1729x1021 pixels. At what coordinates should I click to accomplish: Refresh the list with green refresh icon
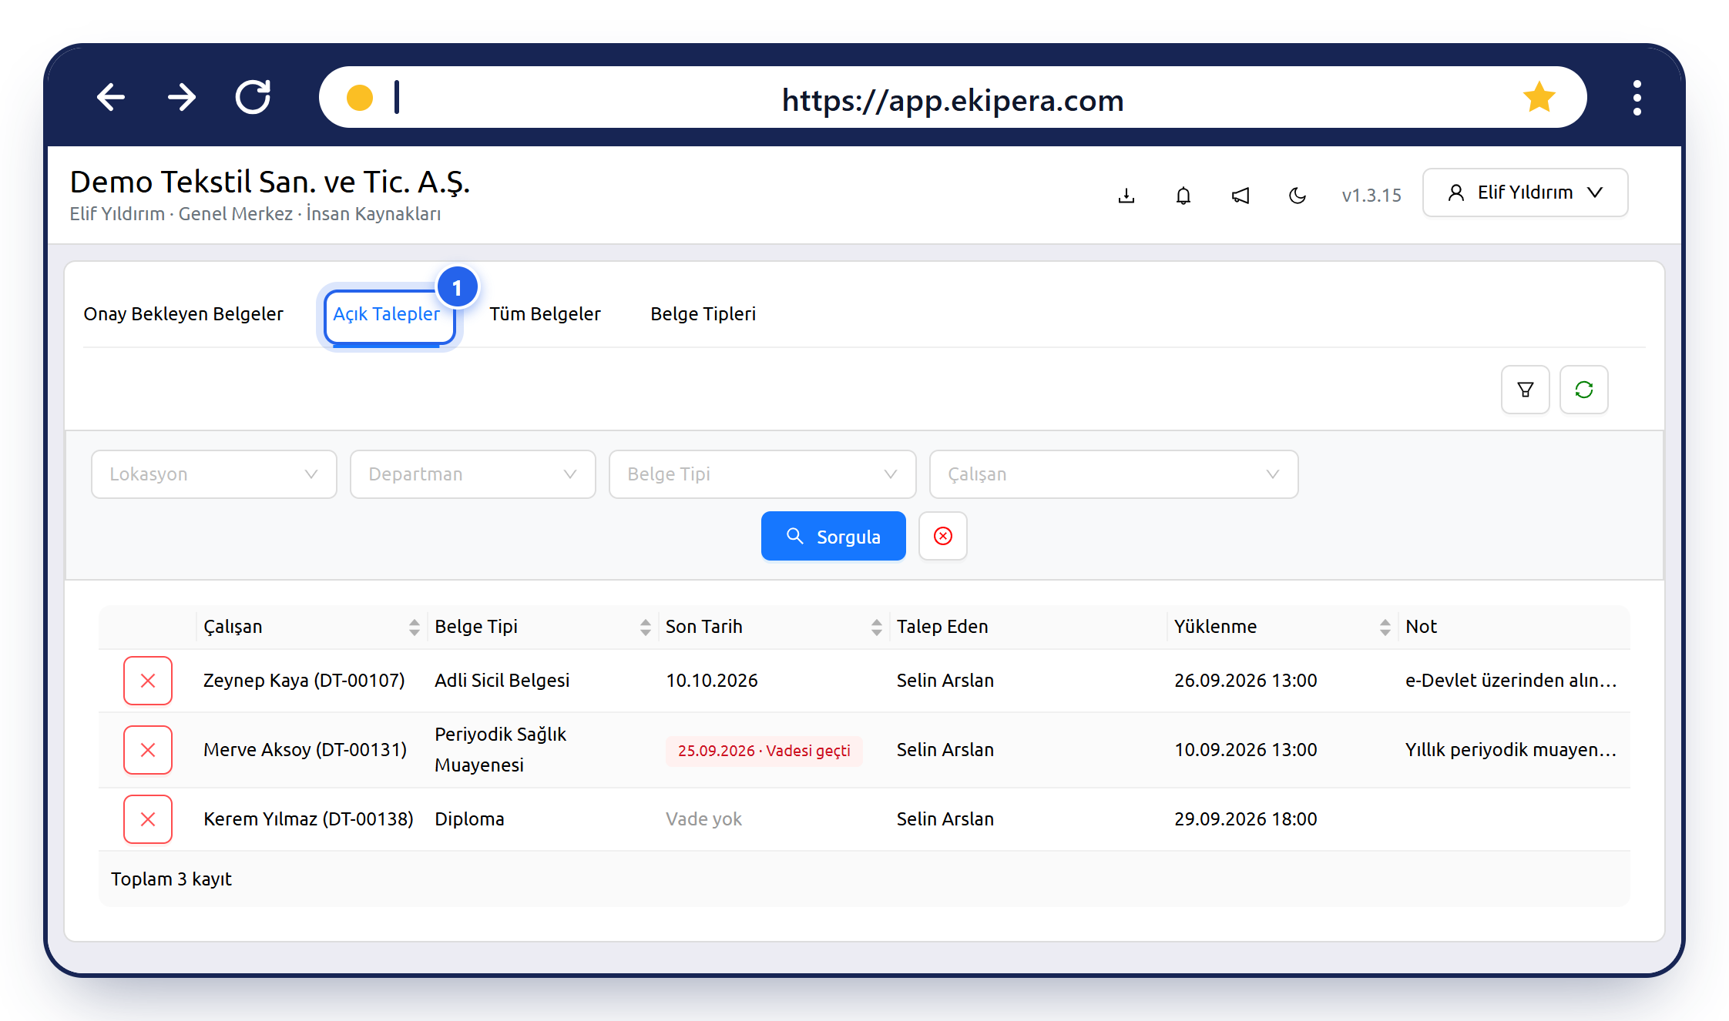(1584, 390)
